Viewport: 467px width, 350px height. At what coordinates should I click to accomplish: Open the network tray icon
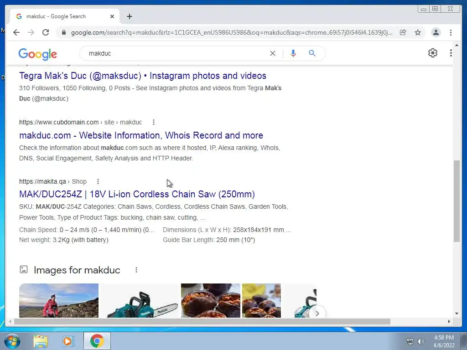pyautogui.click(x=410, y=341)
